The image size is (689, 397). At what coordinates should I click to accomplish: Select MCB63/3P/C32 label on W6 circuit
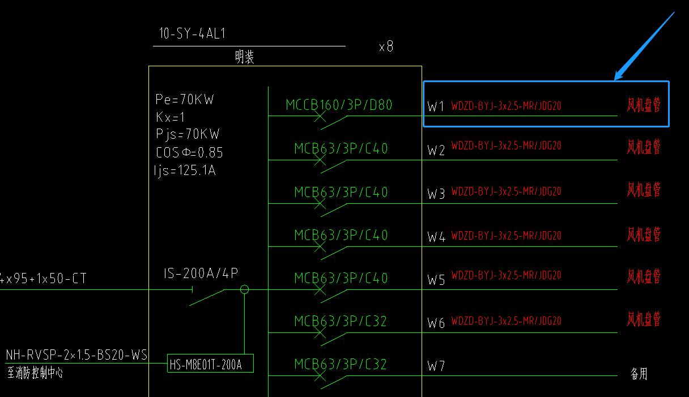(341, 321)
